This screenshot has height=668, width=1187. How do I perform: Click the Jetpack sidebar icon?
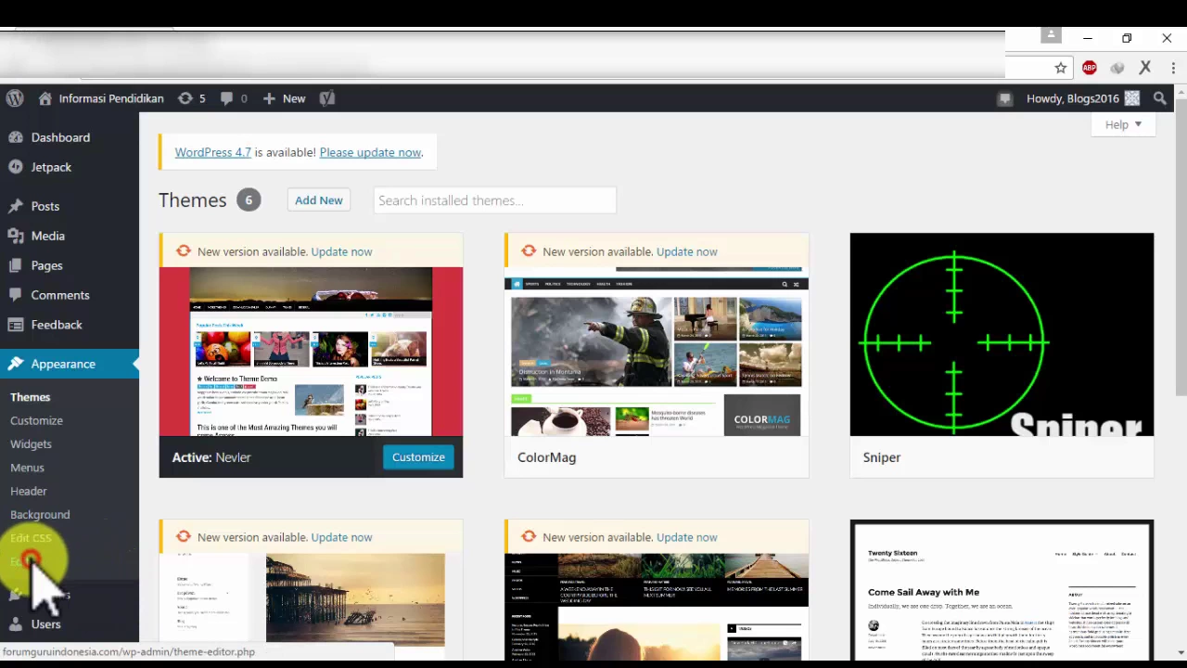[15, 167]
